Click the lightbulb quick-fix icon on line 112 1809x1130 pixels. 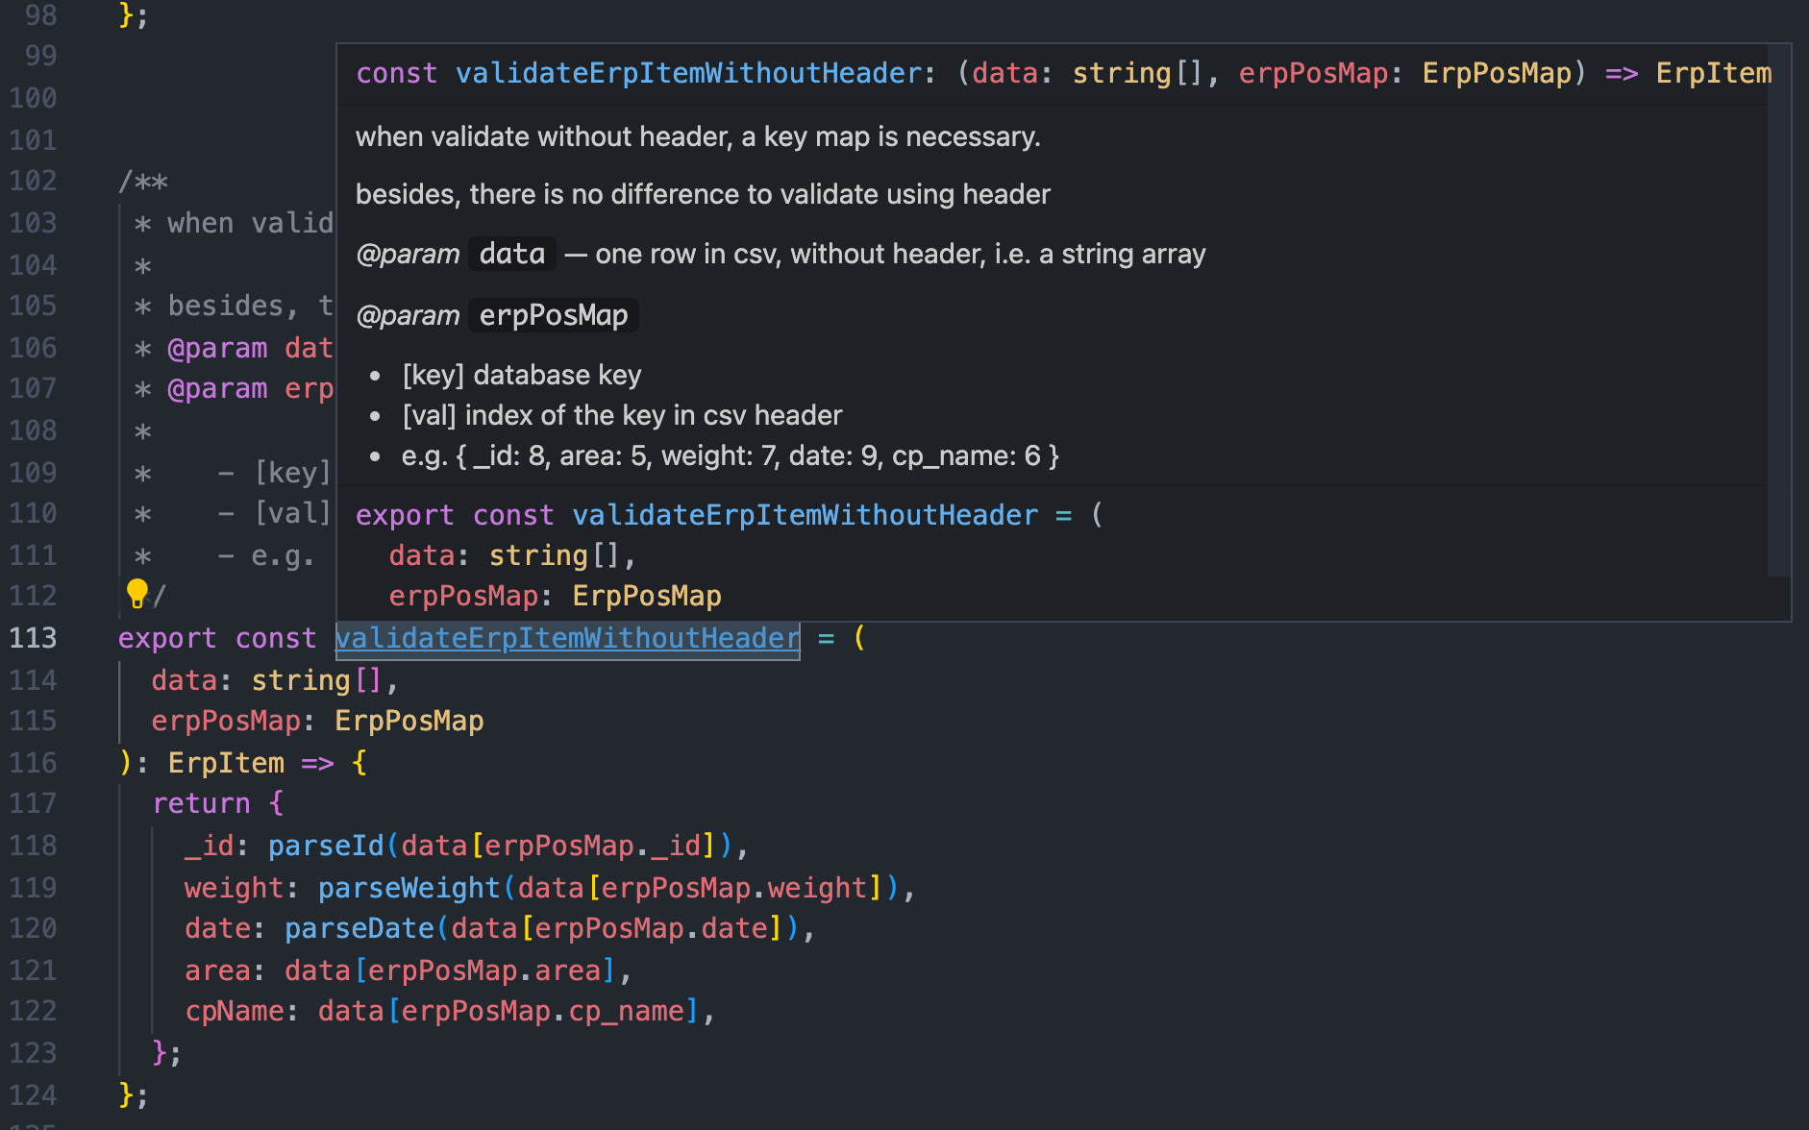[136, 594]
